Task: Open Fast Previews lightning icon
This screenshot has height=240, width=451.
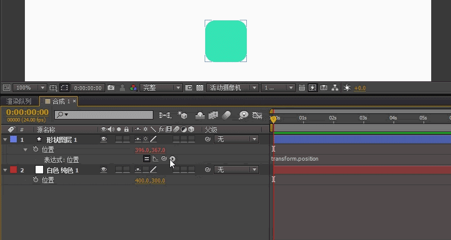Action: (x=312, y=87)
